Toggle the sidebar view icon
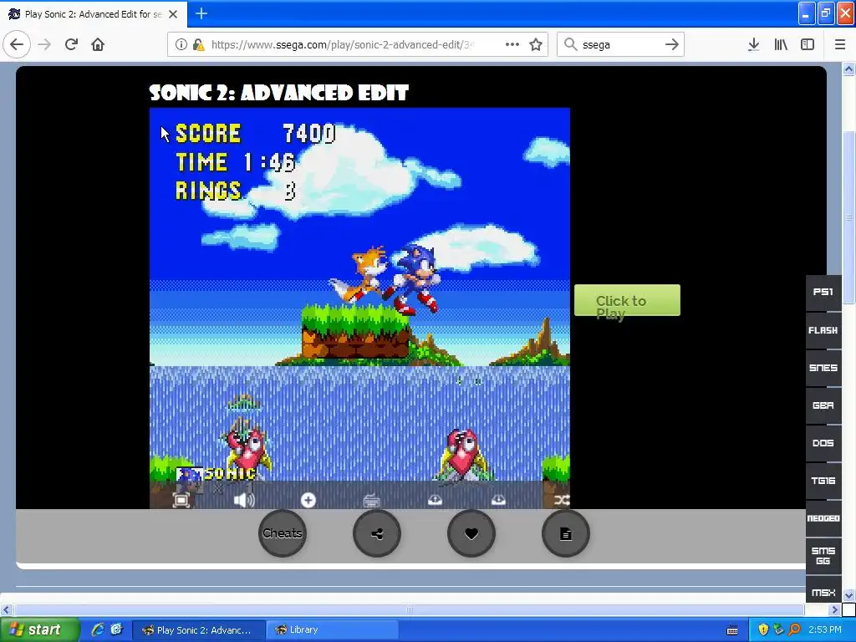The width and height of the screenshot is (856, 642). [x=808, y=45]
